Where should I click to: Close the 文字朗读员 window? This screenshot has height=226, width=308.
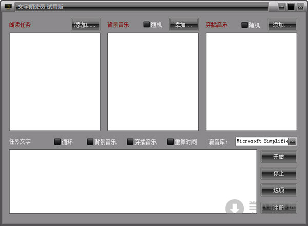(x=300, y=7)
